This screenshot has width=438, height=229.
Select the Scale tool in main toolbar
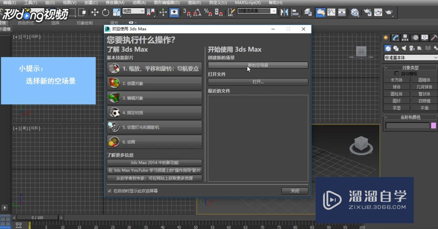(x=116, y=12)
